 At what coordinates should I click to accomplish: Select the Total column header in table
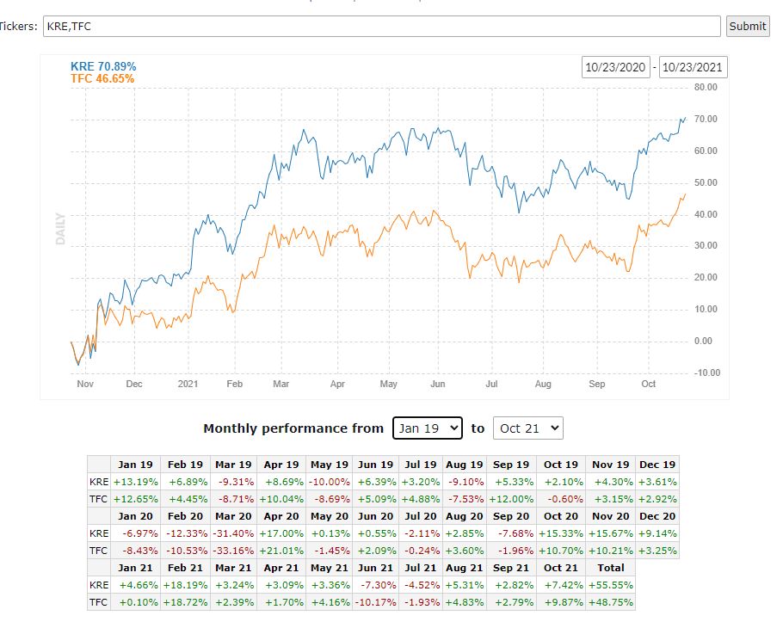click(x=612, y=568)
